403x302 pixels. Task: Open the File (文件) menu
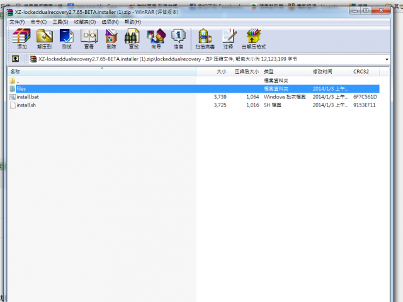click(x=17, y=22)
